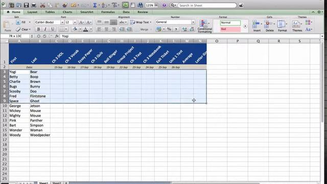Toggle Italic formatting

click(45, 29)
